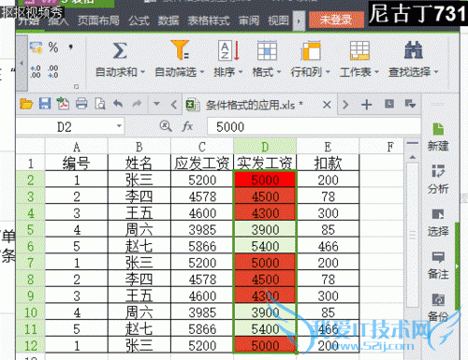Expand the 排序 dropdown arrow
The height and width of the screenshot is (360, 468).
[x=241, y=72]
